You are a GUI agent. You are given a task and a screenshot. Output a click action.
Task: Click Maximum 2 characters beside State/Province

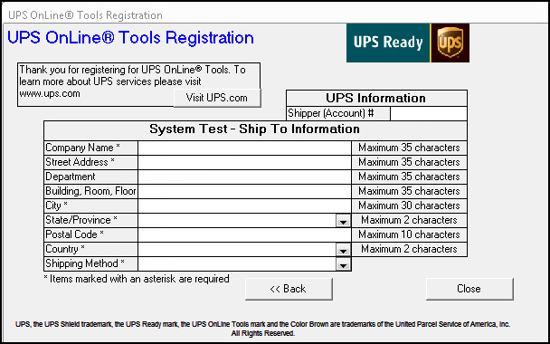[x=409, y=220]
